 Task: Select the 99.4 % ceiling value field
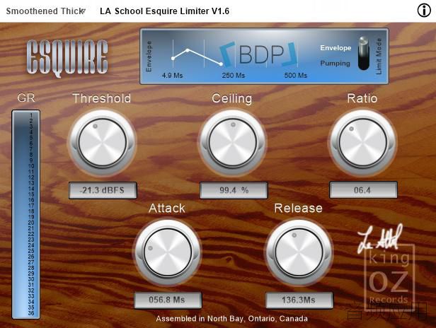click(234, 190)
